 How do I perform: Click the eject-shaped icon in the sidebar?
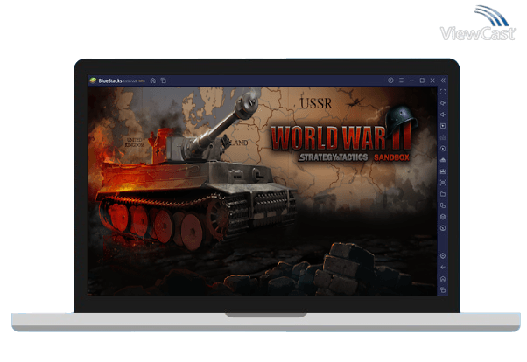coord(443,160)
